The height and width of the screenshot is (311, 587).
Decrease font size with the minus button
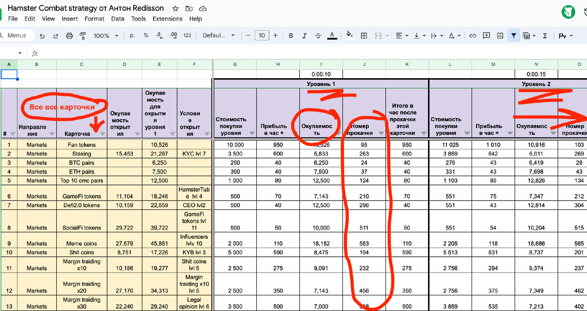[248, 36]
